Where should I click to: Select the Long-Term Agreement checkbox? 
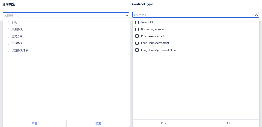pyautogui.click(x=137, y=43)
